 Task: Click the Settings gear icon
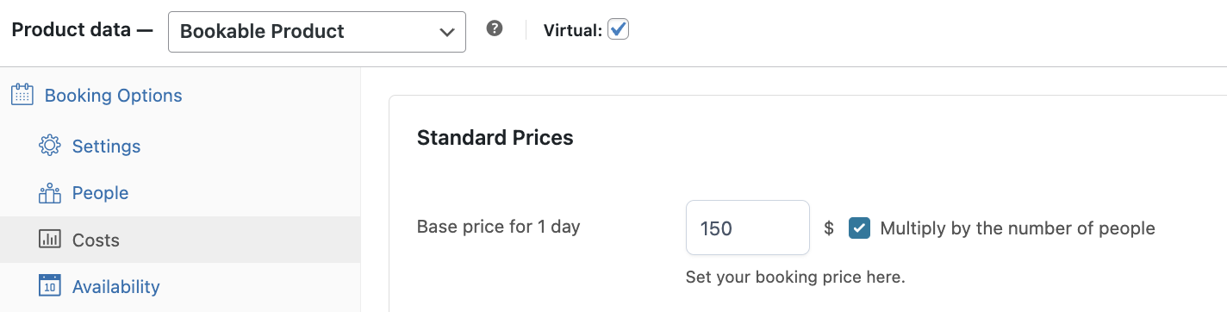click(x=50, y=146)
